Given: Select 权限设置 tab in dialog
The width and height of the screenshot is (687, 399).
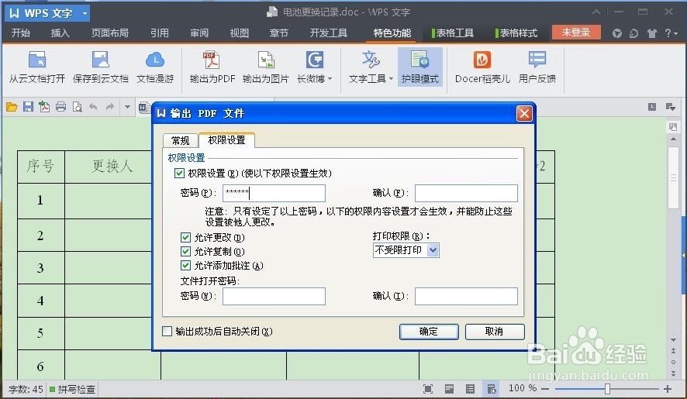Looking at the screenshot, I should click(226, 139).
